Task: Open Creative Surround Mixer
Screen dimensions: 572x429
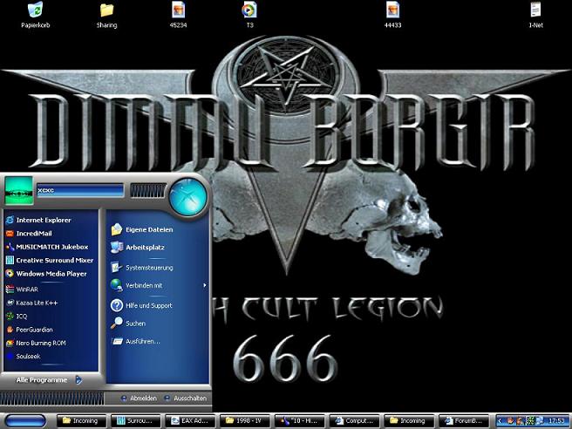Action: pos(51,261)
